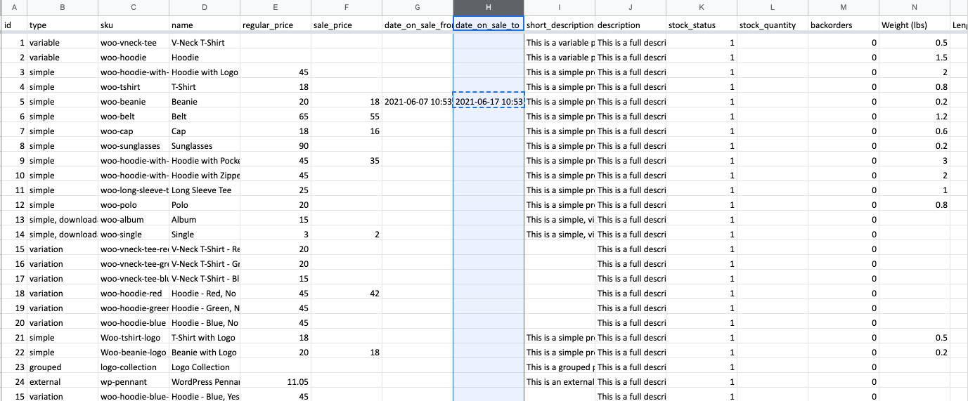This screenshot has height=401, width=968.
Task: Select the 'regular_price' header cell
Action: pyautogui.click(x=275, y=25)
